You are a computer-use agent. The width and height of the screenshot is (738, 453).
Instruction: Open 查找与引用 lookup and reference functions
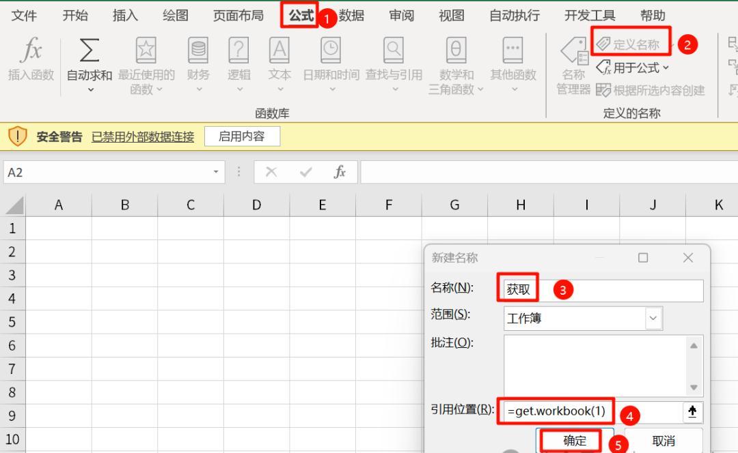pyautogui.click(x=394, y=65)
